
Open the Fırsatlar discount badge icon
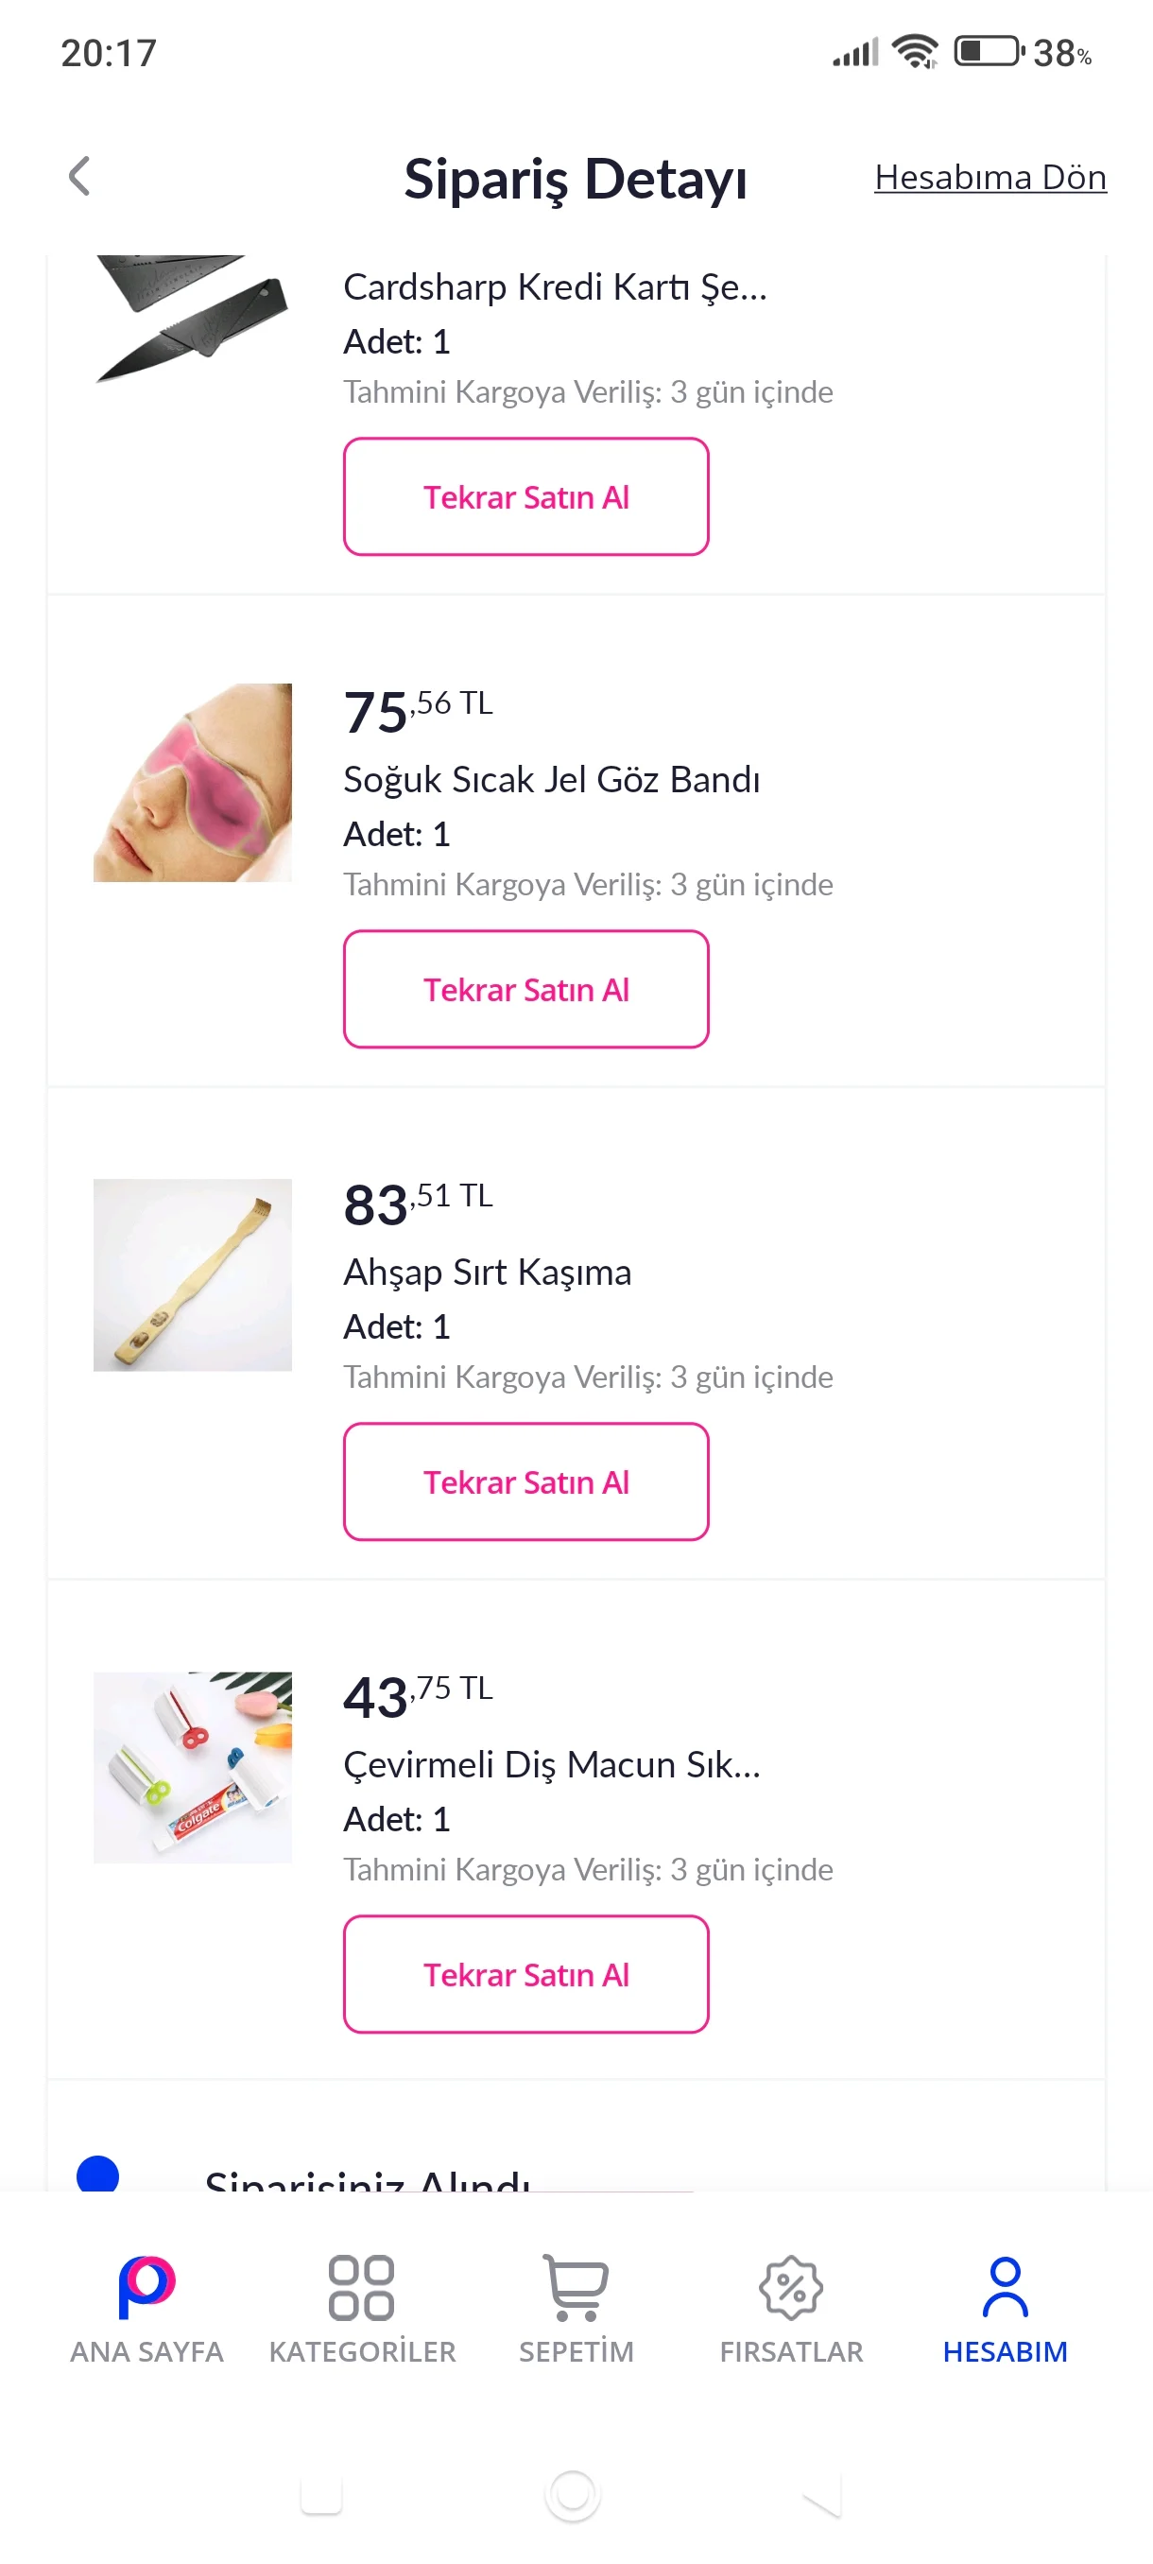(x=791, y=2286)
